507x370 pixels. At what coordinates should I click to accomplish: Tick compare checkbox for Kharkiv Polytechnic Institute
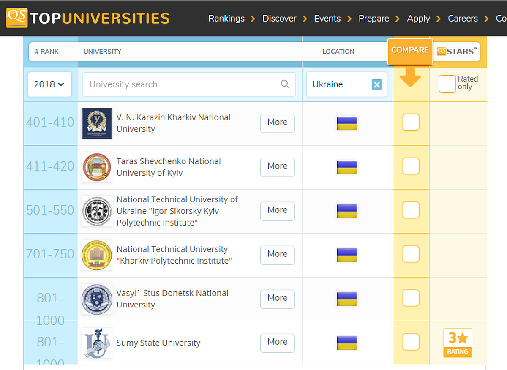click(411, 254)
